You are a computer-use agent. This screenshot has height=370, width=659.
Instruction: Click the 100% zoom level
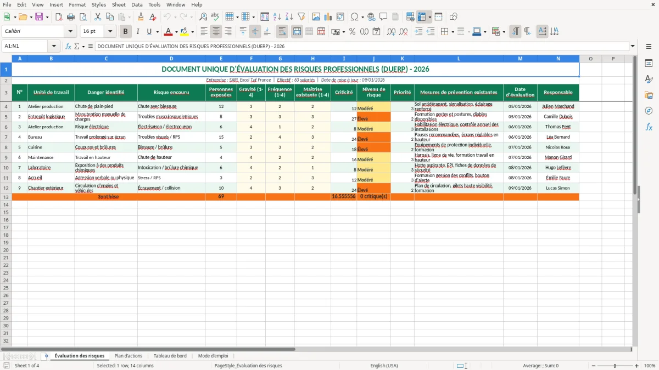(649, 366)
